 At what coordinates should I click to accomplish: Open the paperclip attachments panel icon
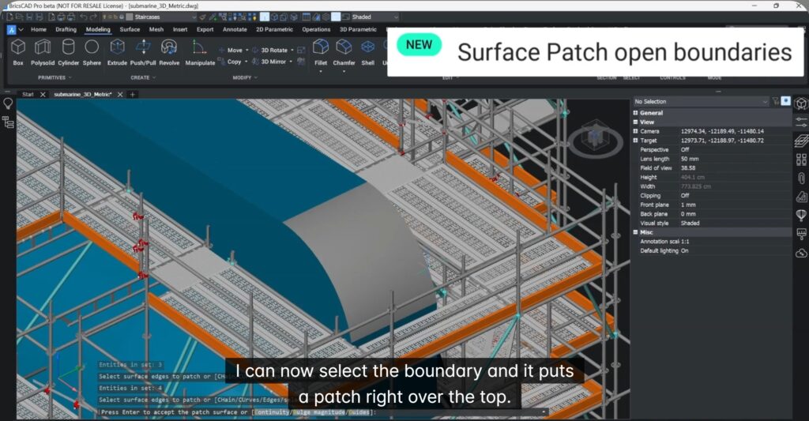(801, 178)
